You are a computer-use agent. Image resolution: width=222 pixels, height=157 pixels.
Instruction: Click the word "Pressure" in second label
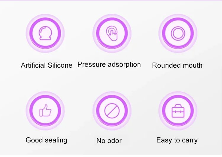(89, 64)
